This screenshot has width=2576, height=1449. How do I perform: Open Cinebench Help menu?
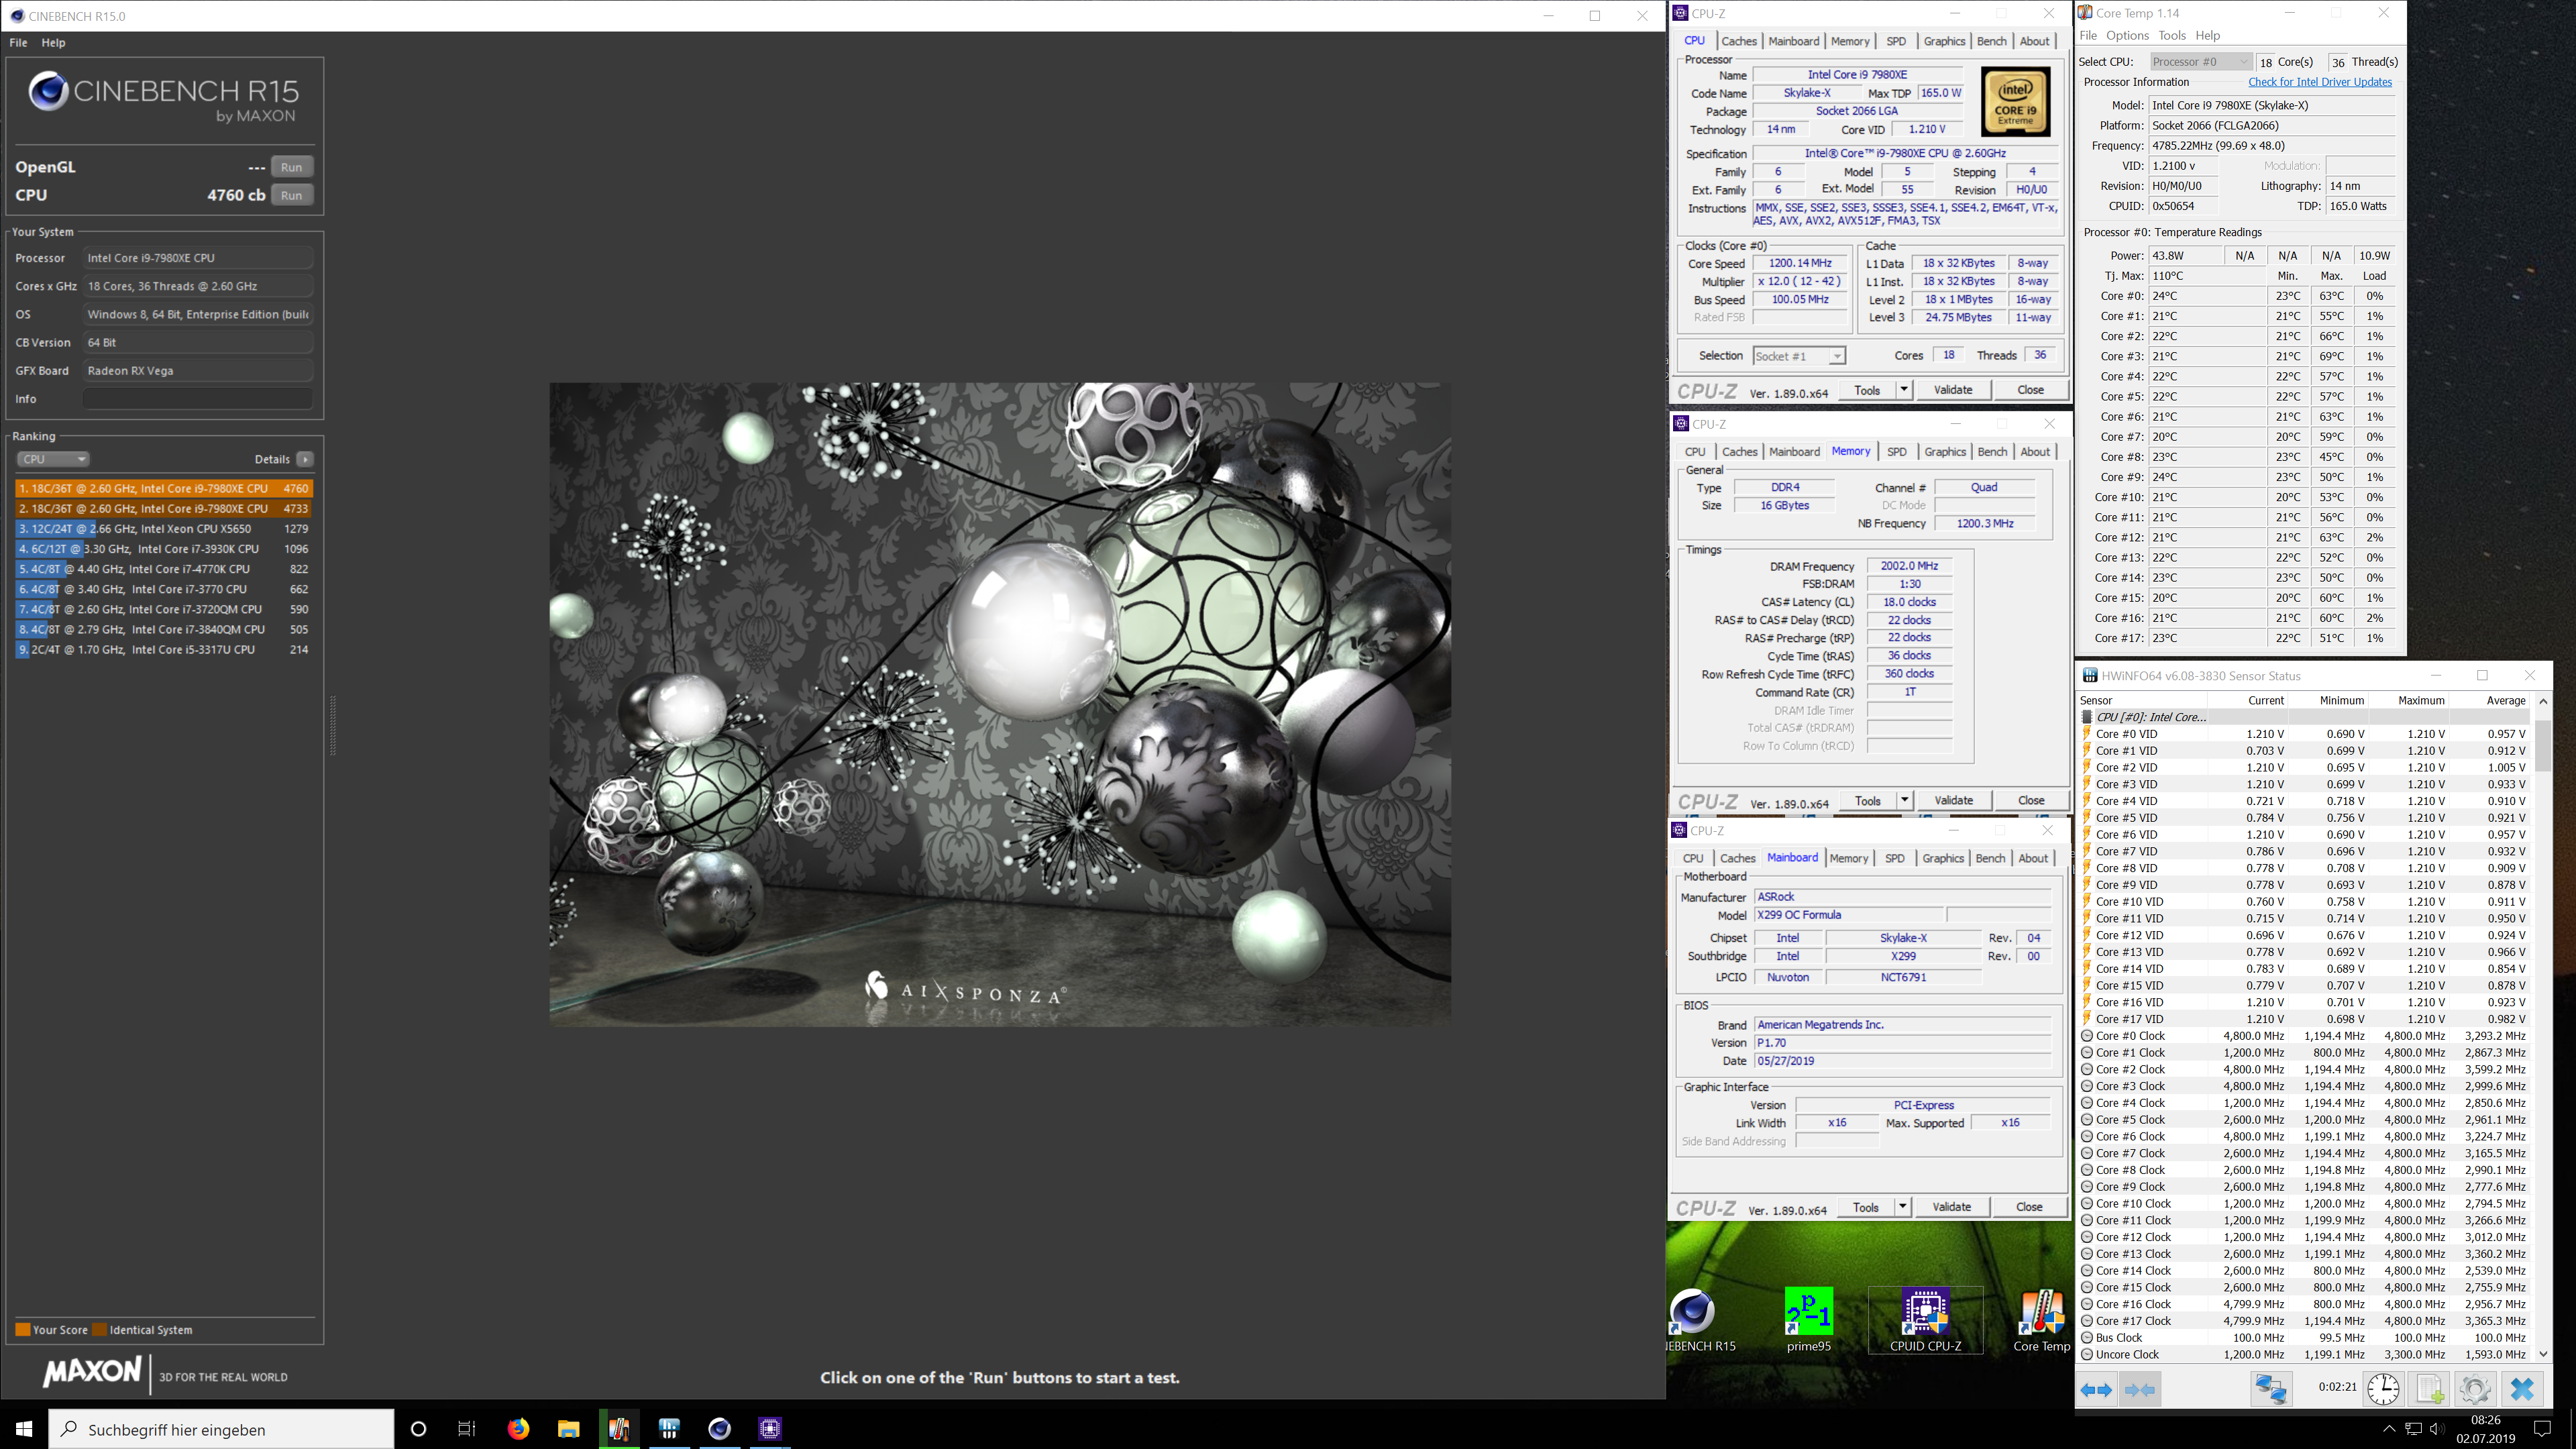coord(53,43)
